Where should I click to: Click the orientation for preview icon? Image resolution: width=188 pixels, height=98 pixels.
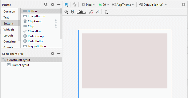pos(74,5)
